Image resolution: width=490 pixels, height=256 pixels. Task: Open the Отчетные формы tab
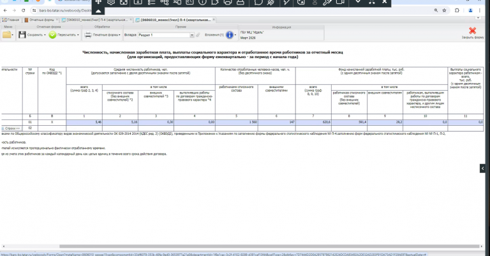(x=40, y=20)
